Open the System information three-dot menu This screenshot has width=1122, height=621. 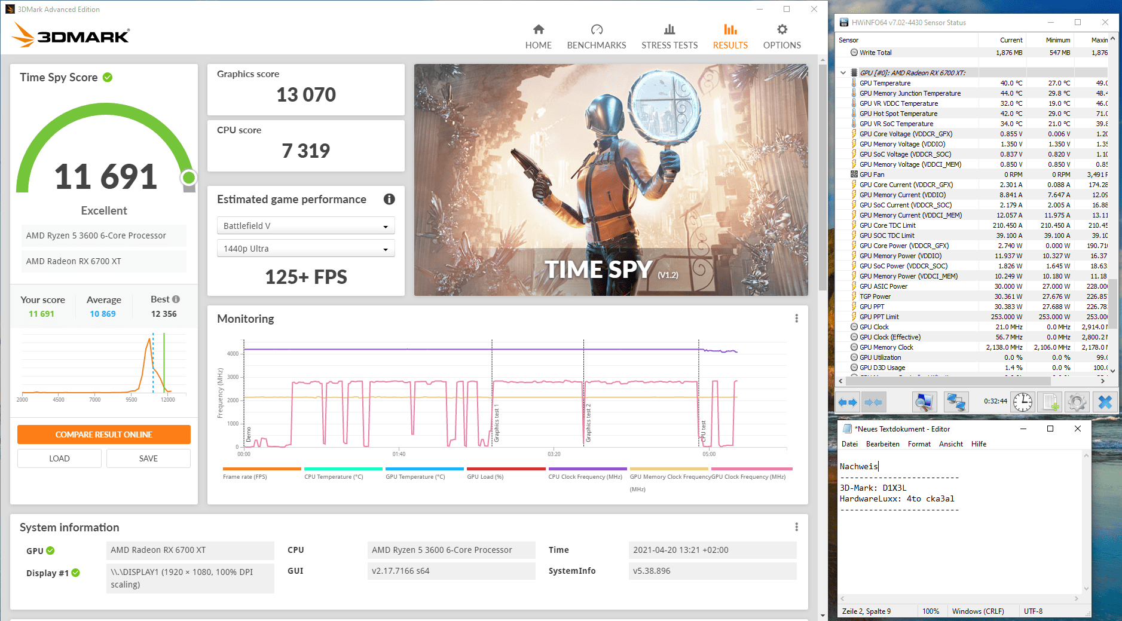coord(796,527)
